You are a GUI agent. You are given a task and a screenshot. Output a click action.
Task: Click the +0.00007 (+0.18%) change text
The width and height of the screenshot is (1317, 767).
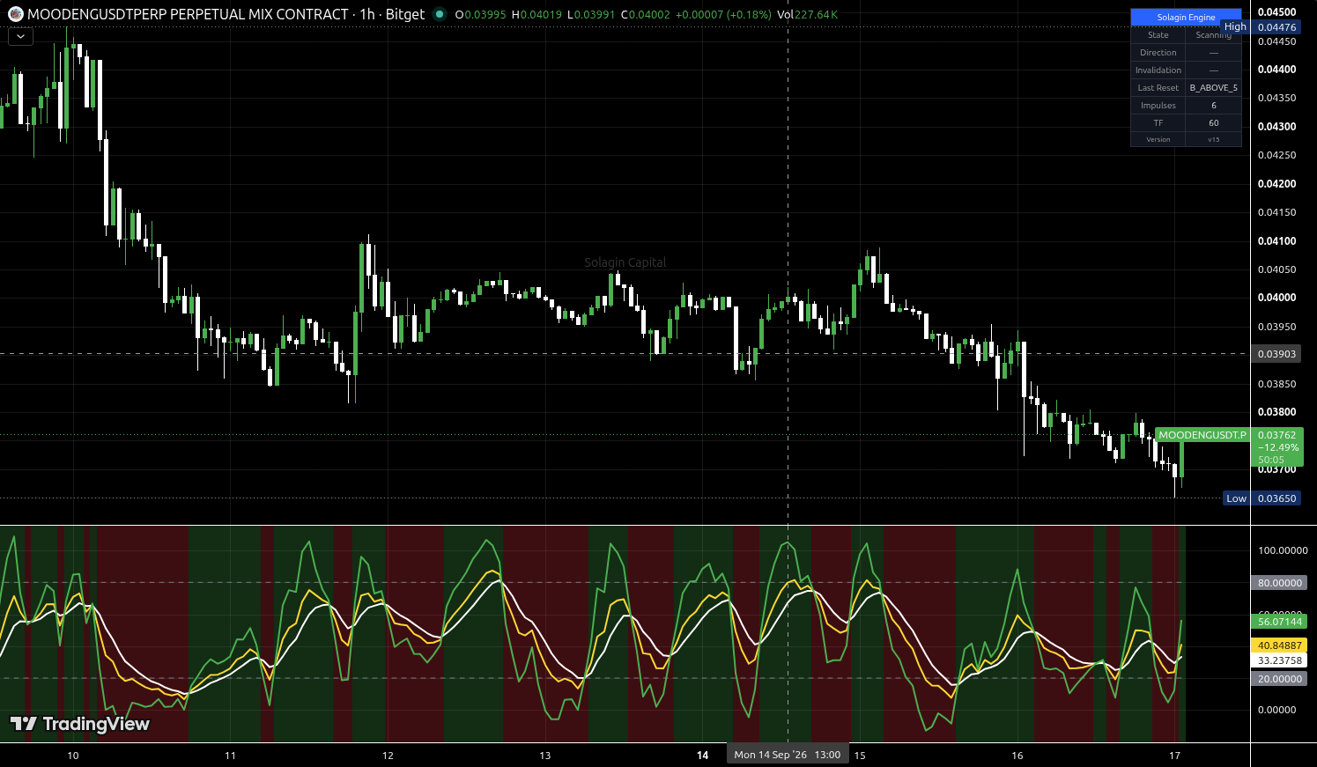[723, 15]
